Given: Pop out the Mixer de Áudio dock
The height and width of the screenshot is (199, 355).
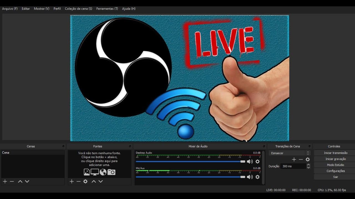Looking at the screenshot, I should (x=264, y=146).
